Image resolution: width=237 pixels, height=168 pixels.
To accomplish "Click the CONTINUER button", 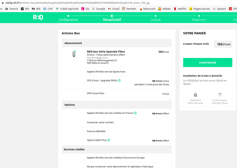I will pyautogui.click(x=207, y=62).
